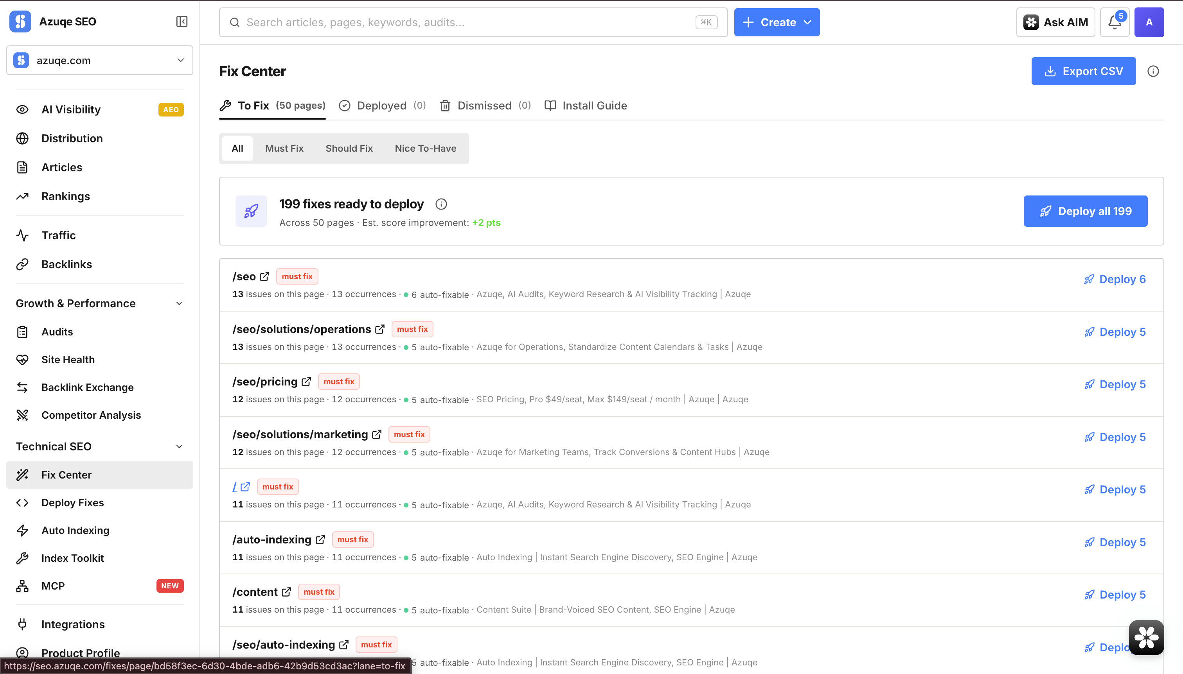Click the rocket icon in deploy banner
Image resolution: width=1183 pixels, height=674 pixels.
[251, 211]
